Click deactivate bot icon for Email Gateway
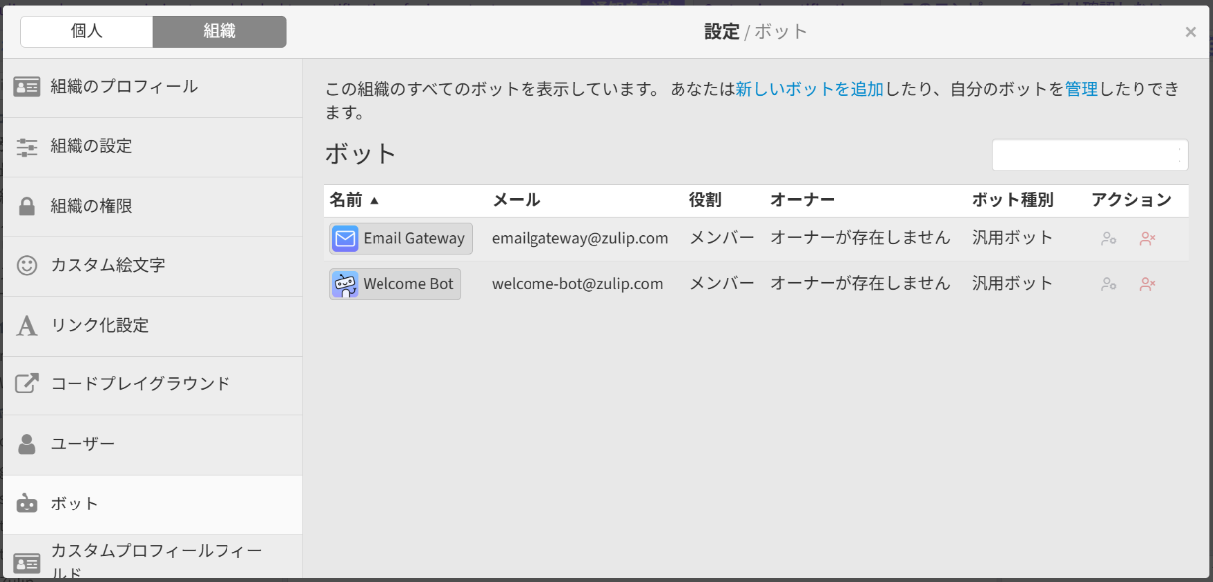This screenshot has height=582, width=1213. click(x=1147, y=239)
